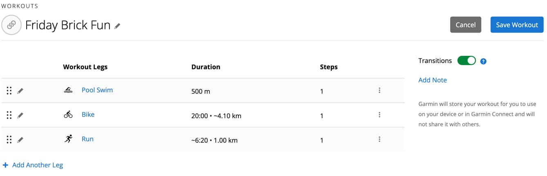The image size is (547, 176).
Task: Click the multisport link icon circle
Action: click(x=11, y=25)
